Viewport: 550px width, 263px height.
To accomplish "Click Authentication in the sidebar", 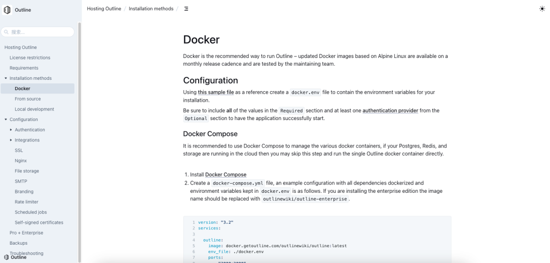I will pos(30,130).
